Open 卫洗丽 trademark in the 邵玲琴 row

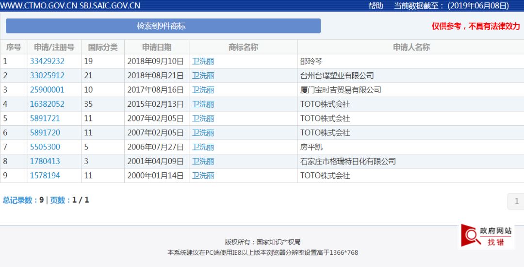(x=203, y=62)
